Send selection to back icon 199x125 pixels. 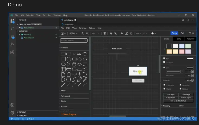click(x=116, y=34)
